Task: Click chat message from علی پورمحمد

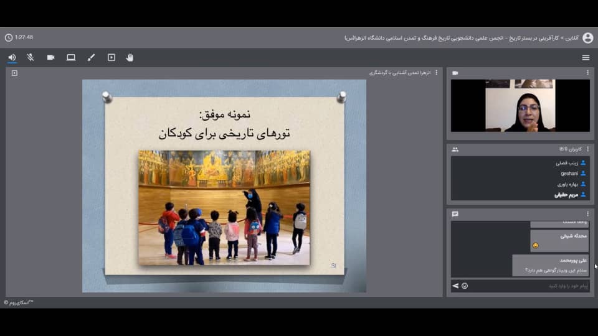Action: point(550,265)
